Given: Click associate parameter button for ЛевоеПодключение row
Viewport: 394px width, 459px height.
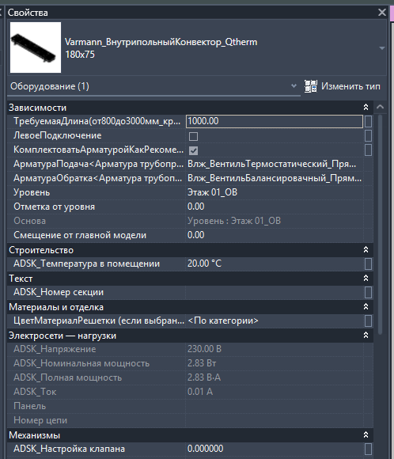Looking at the screenshot, I should (x=368, y=135).
